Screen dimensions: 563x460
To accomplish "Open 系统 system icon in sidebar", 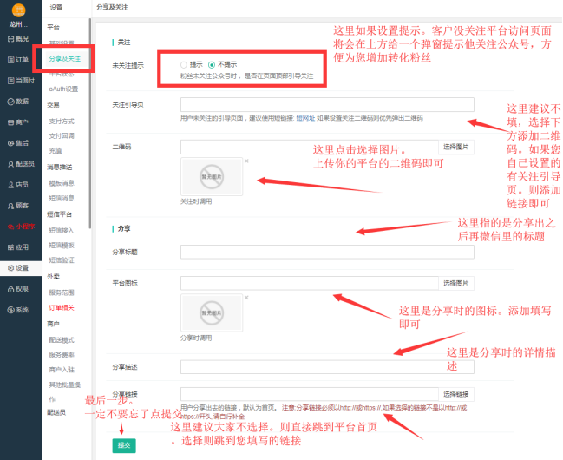I will tap(10, 310).
